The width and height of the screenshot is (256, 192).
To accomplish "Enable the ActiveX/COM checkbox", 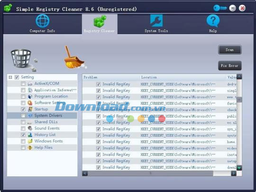I will pyautogui.click(x=23, y=84).
